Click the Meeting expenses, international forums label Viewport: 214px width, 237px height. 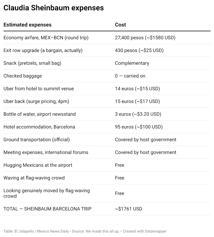pyautogui.click(x=46, y=152)
